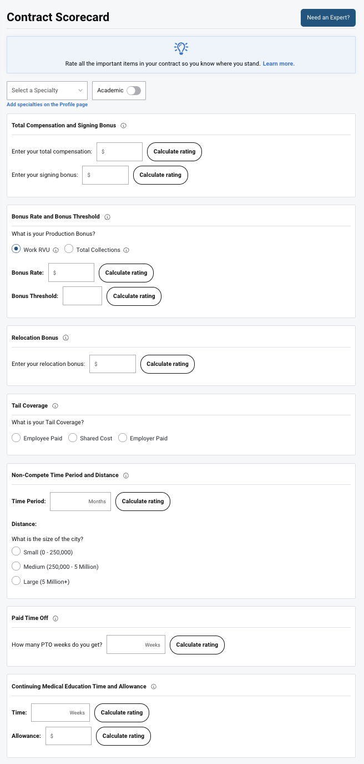
Task: Click the Relocation Bonus info icon
Action: coord(65,338)
